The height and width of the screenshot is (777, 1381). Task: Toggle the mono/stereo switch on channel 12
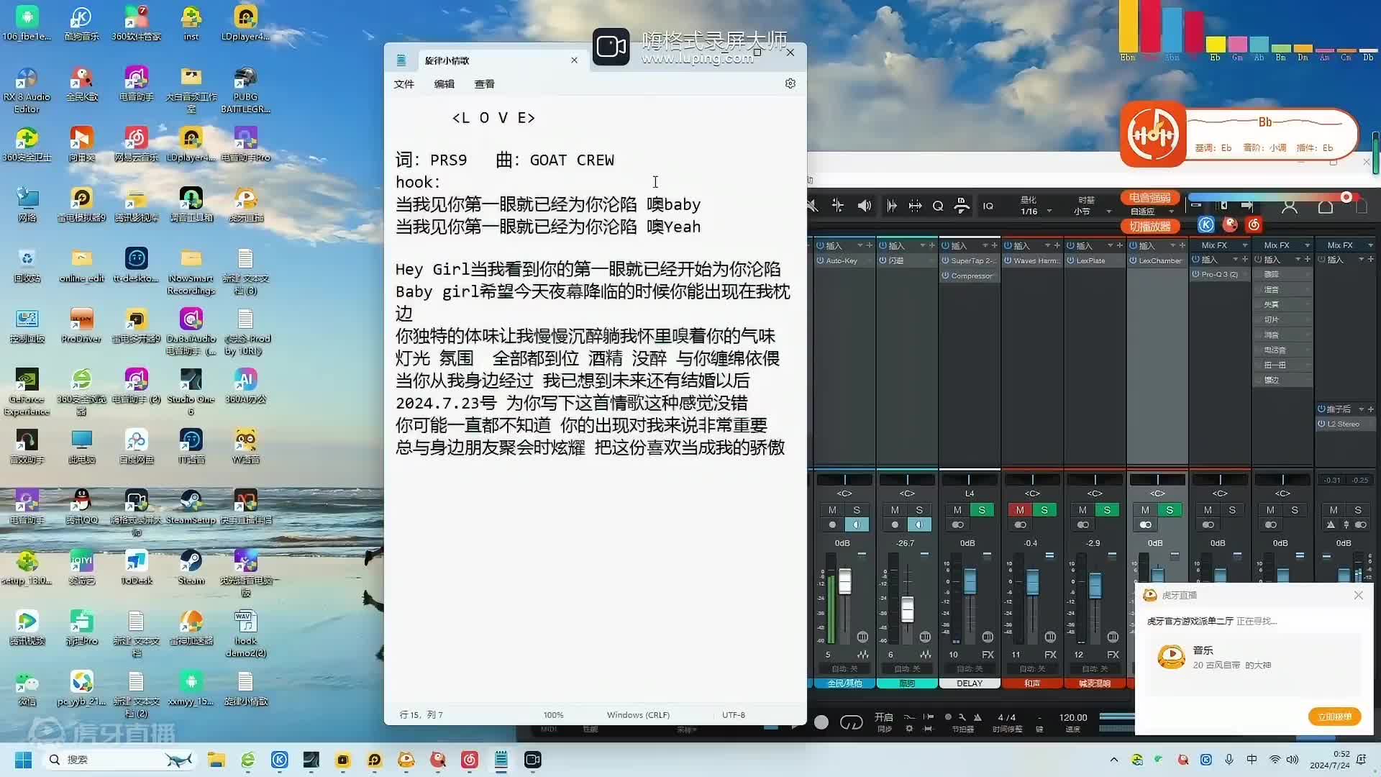[1083, 524]
